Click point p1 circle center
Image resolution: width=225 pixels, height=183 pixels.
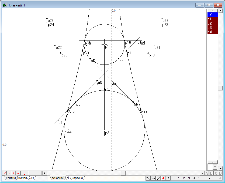[104, 45]
